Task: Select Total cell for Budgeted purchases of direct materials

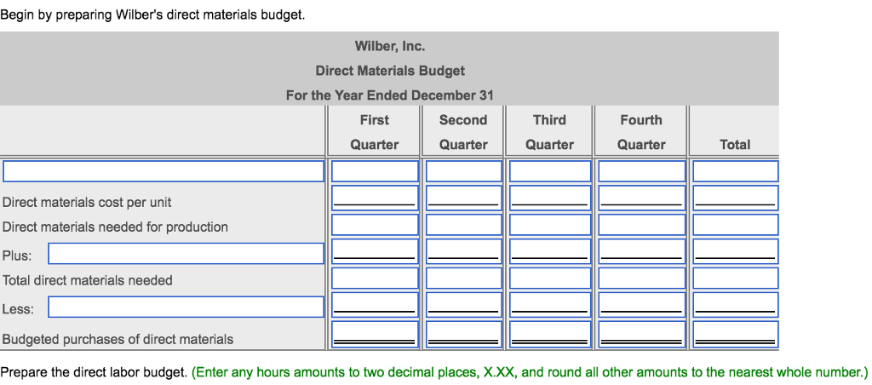Action: tap(735, 335)
